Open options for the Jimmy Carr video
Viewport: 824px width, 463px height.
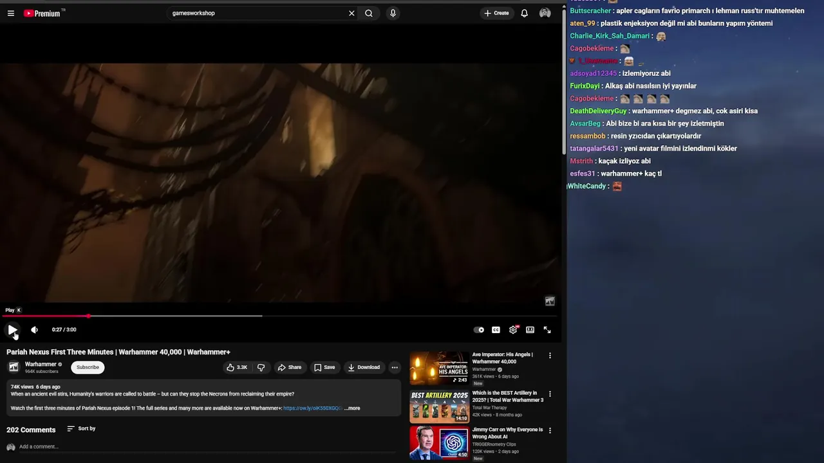(x=550, y=430)
